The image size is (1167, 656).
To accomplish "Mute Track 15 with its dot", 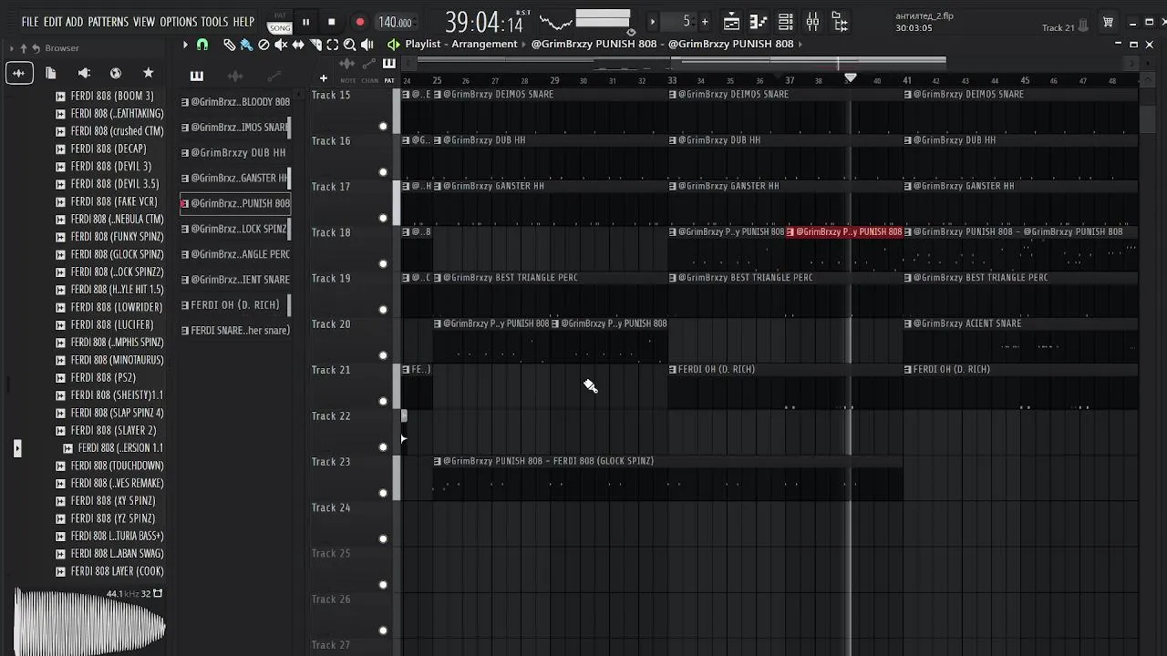I will pyautogui.click(x=383, y=127).
